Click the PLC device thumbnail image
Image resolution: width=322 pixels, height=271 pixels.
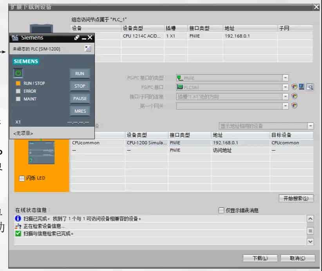click(x=41, y=152)
